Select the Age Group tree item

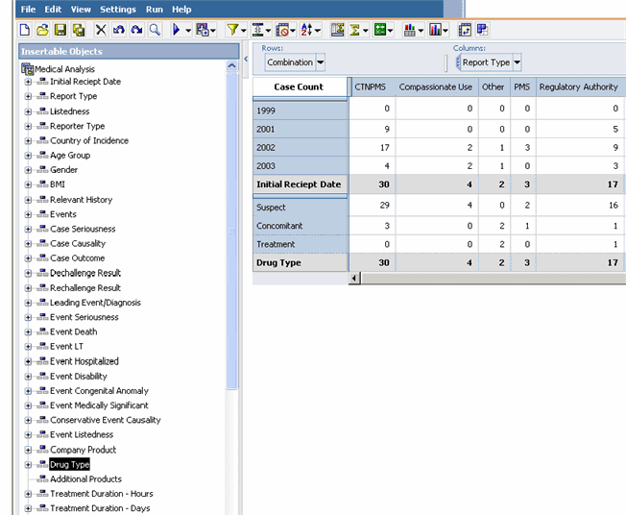point(70,155)
